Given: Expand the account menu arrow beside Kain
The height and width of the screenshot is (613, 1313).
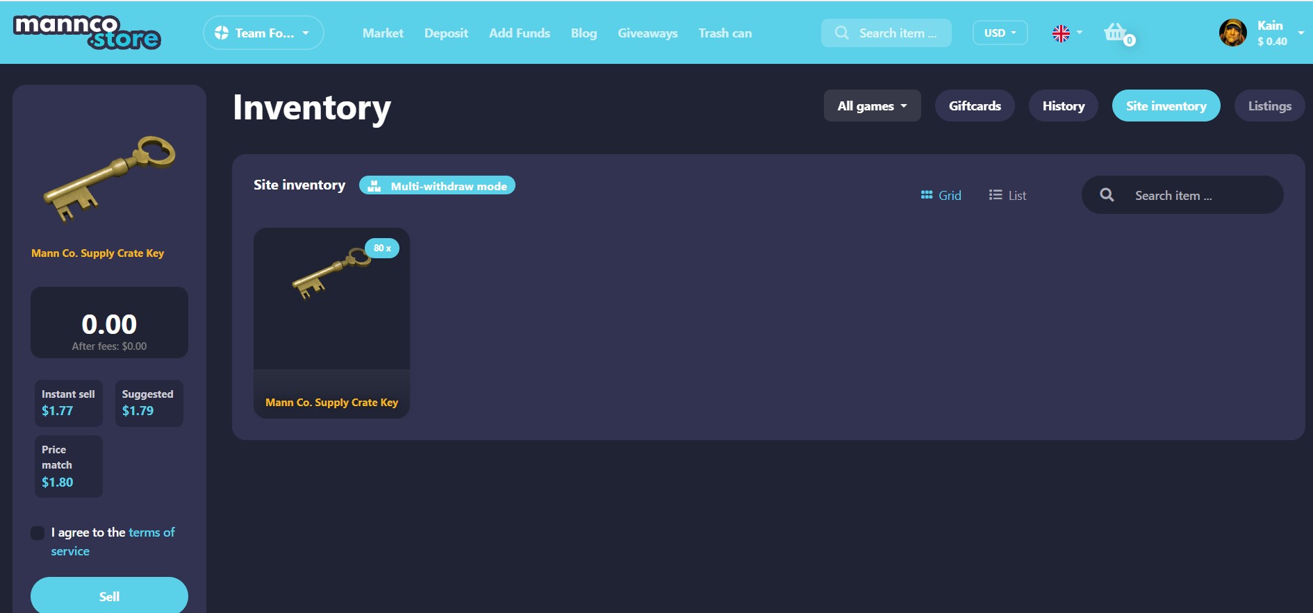Looking at the screenshot, I should tap(1300, 33).
